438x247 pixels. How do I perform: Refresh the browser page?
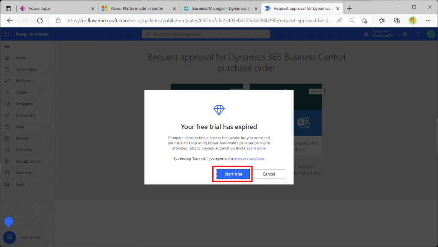tap(40, 20)
